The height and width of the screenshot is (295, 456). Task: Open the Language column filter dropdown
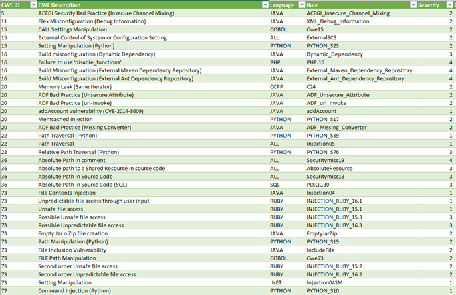tap(302, 5)
